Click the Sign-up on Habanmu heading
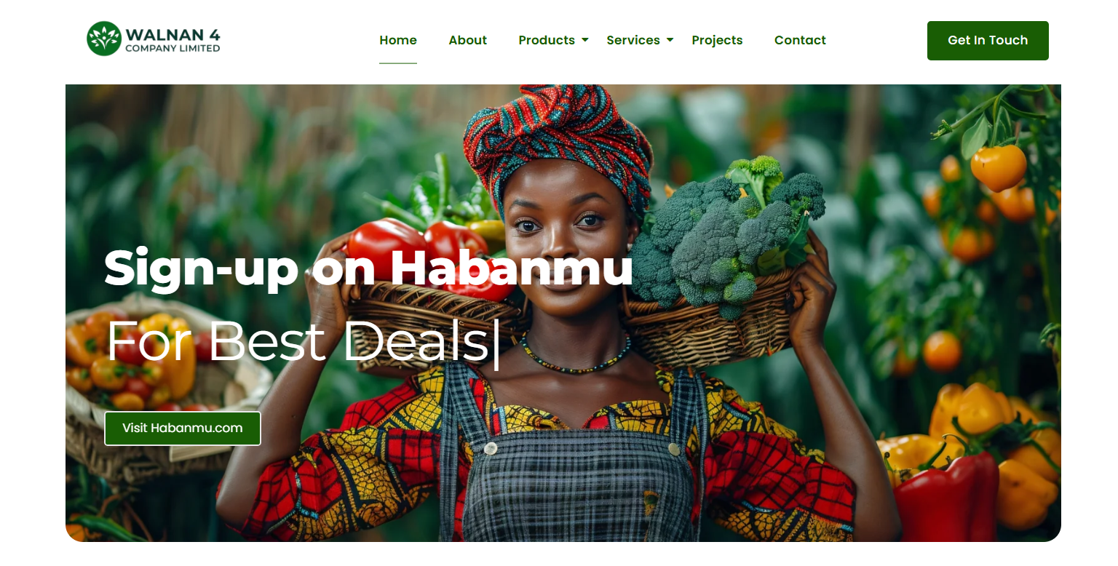 368,268
